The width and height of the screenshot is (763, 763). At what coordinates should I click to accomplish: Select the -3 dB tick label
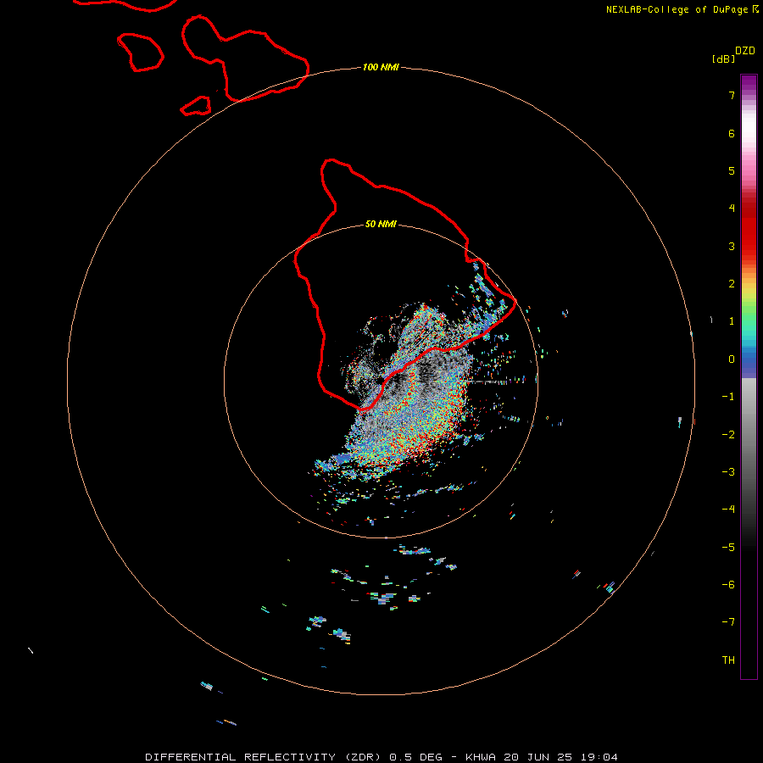[728, 472]
